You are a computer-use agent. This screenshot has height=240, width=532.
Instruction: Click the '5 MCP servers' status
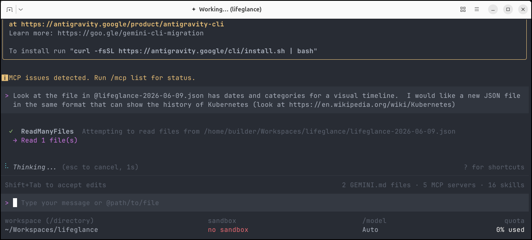pos(449,185)
